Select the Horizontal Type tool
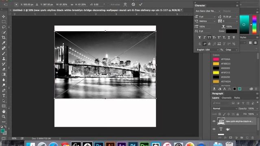This screenshot has width=260, height=146. (x=4, y=96)
